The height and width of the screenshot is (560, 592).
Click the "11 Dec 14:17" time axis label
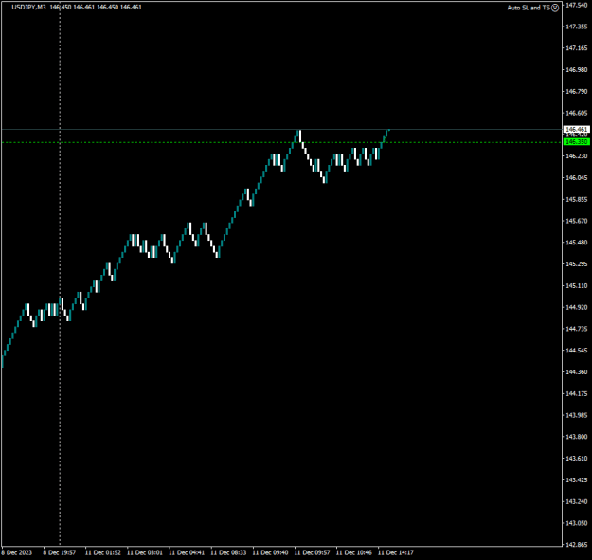[x=396, y=552]
